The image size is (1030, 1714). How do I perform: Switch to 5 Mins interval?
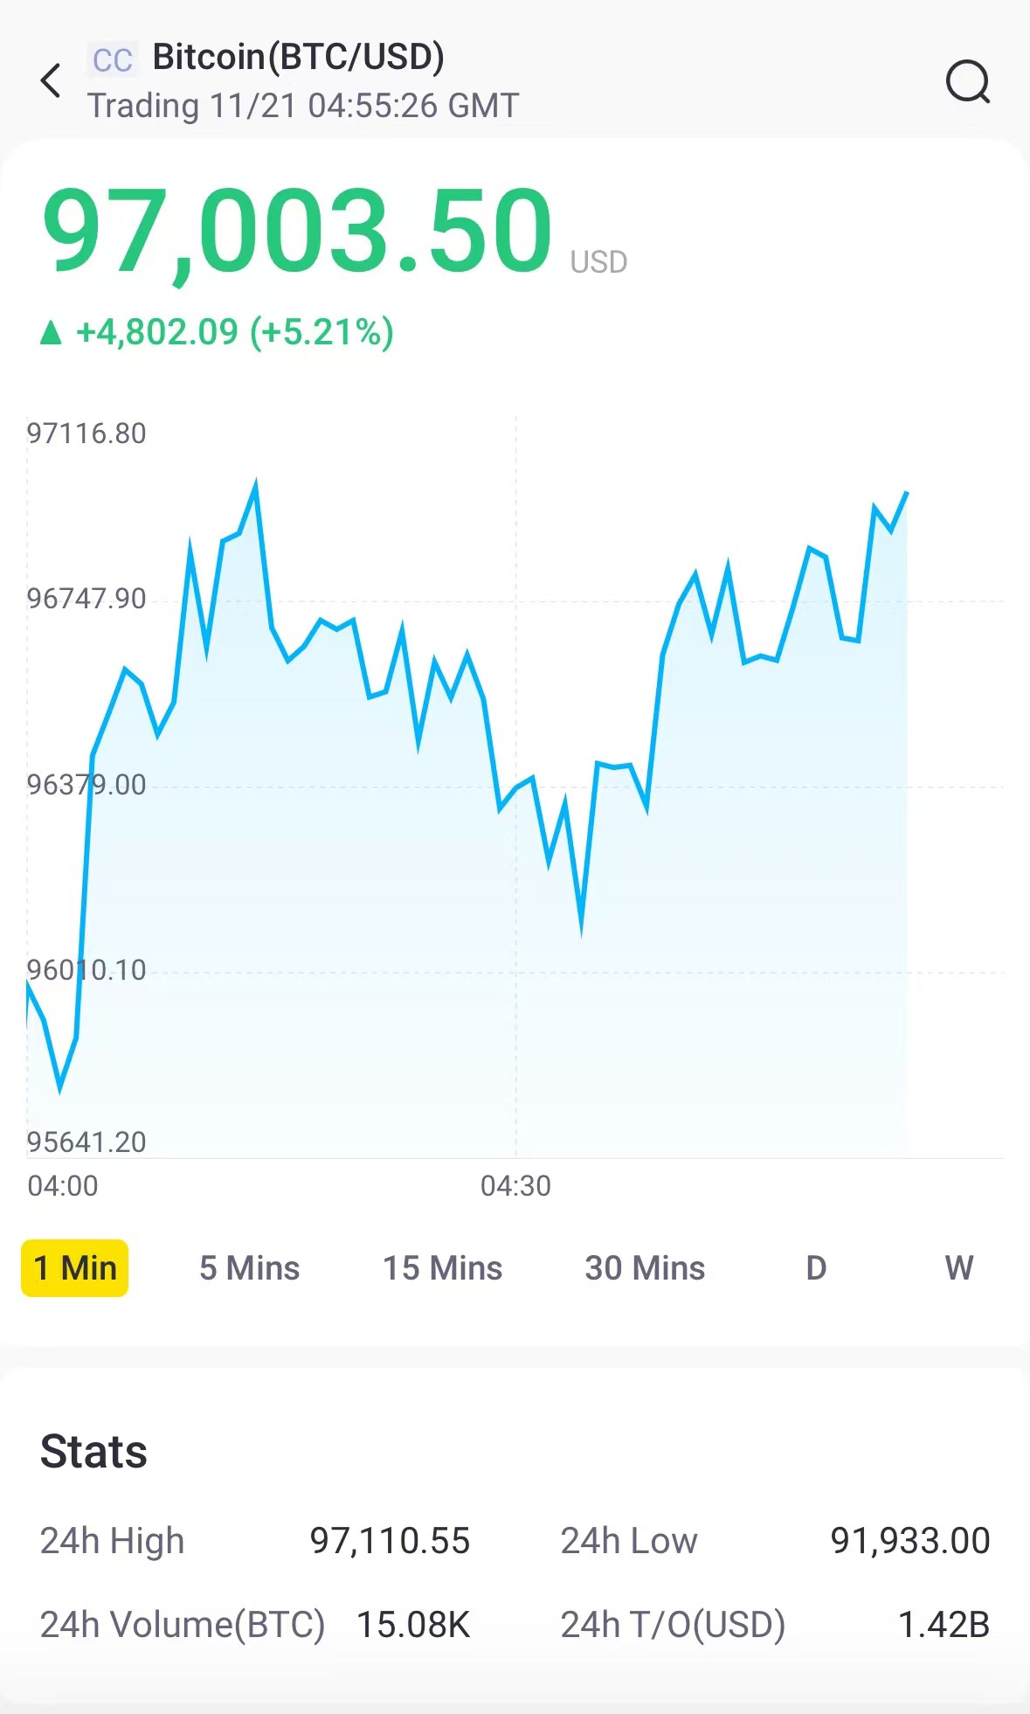click(x=249, y=1268)
